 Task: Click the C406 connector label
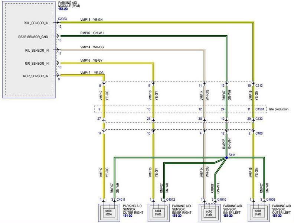[x=259, y=133]
